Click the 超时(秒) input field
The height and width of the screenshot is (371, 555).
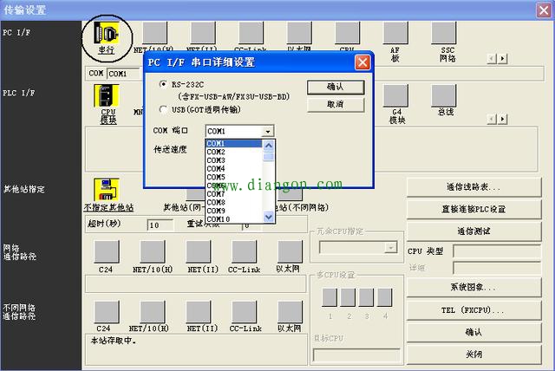point(160,225)
